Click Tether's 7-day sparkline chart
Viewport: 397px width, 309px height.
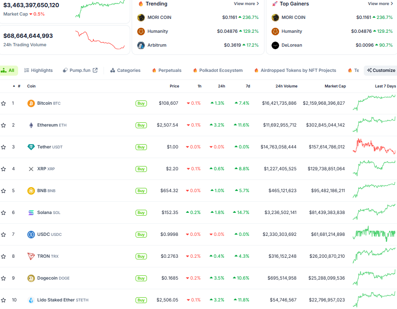374,147
